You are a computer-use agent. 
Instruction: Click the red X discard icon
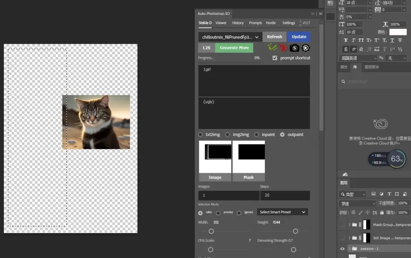point(283,48)
